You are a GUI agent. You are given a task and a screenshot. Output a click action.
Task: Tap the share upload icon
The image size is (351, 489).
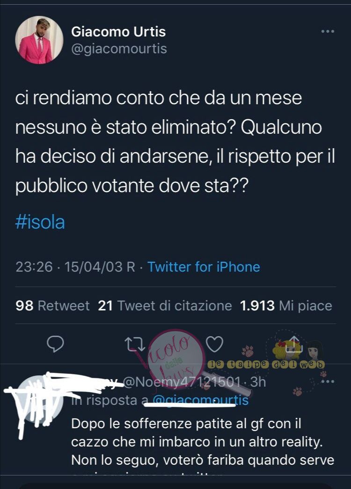pyautogui.click(x=295, y=344)
